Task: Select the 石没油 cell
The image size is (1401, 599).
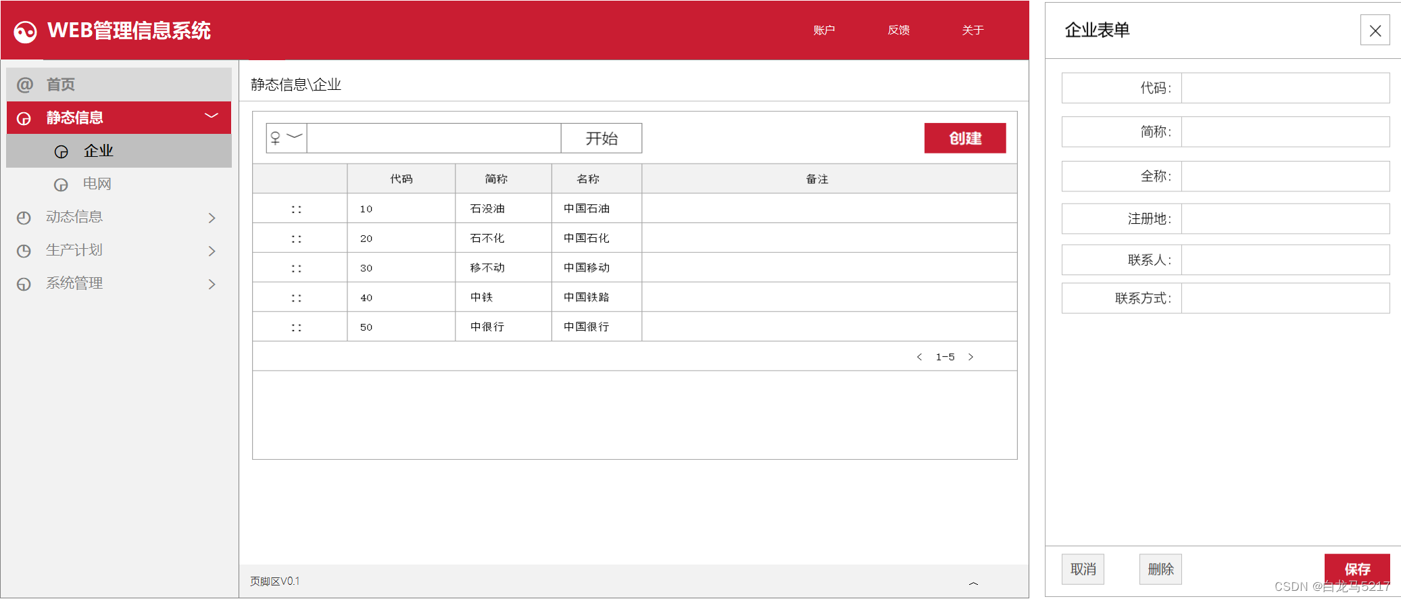Action: (503, 209)
